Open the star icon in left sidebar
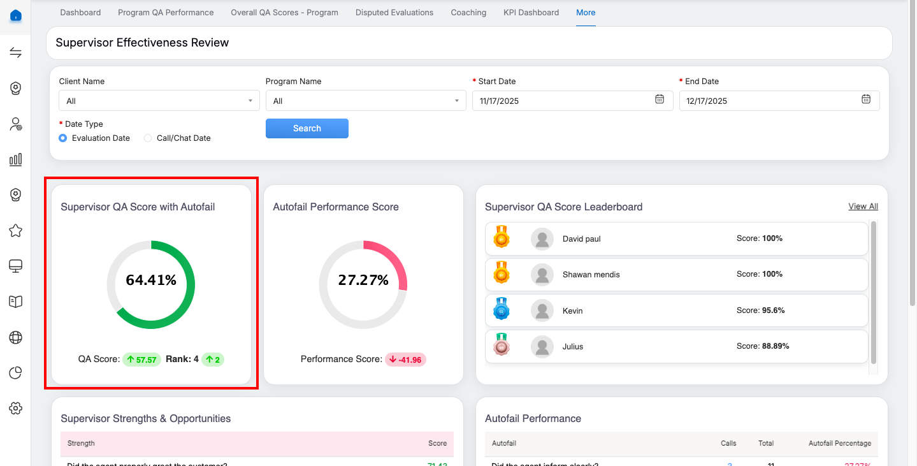 click(16, 231)
